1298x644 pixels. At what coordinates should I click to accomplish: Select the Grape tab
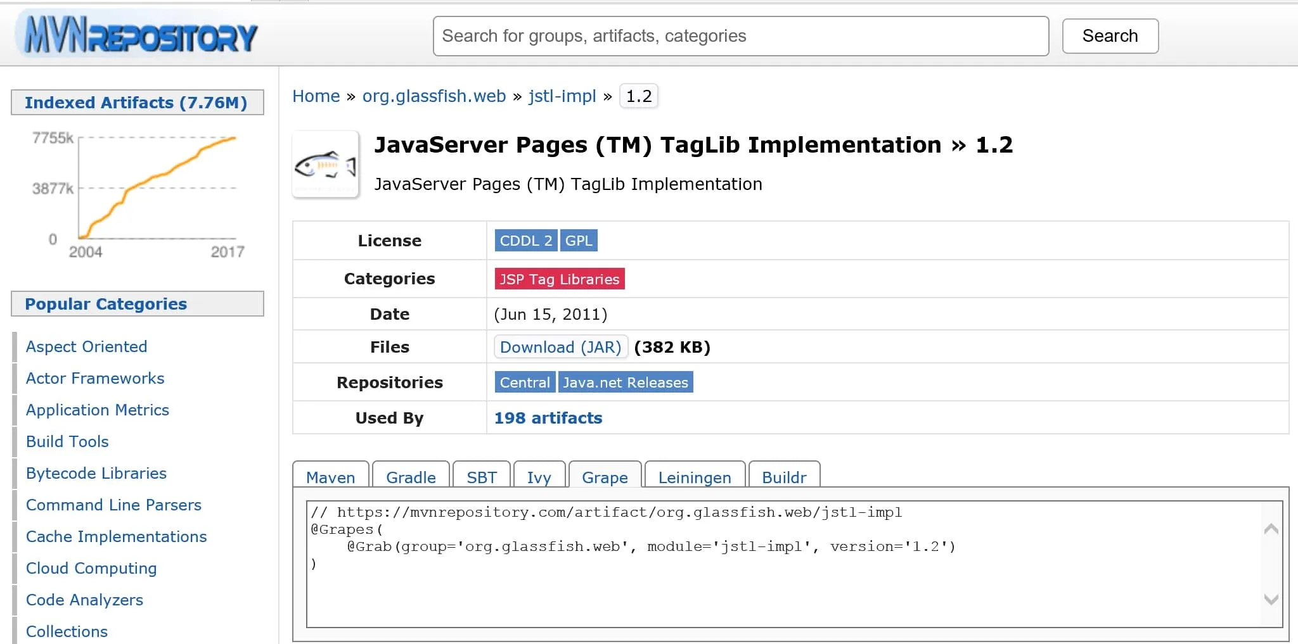605,476
